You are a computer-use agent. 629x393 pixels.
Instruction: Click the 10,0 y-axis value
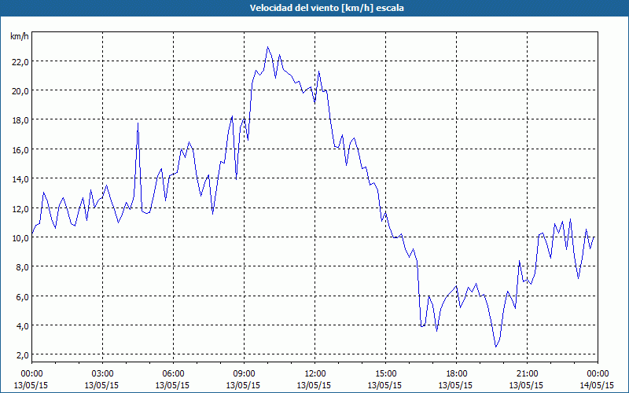point(19,238)
